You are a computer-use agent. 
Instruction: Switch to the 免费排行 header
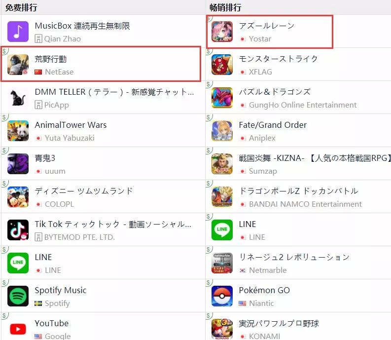21,7
